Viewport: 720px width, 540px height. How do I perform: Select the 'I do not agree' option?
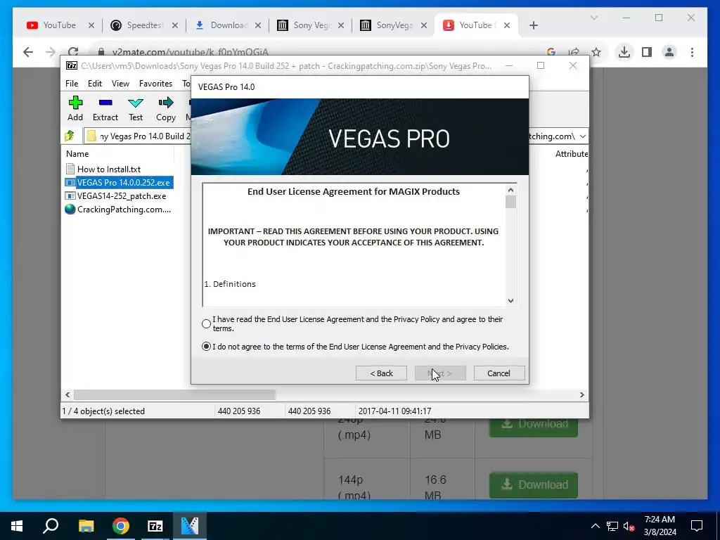pyautogui.click(x=206, y=347)
